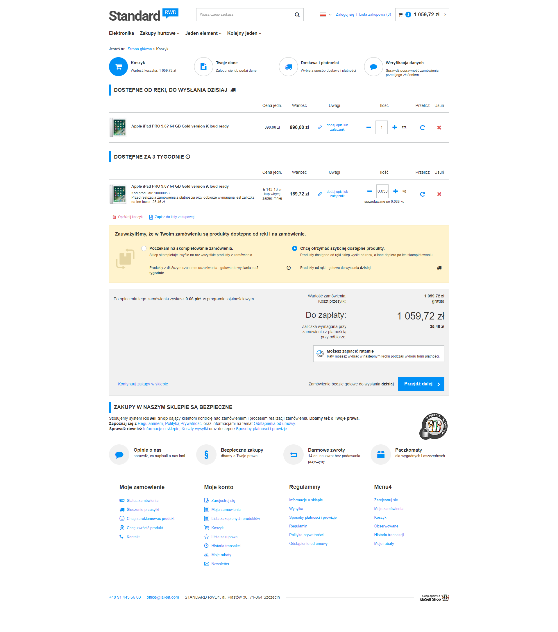This screenshot has height=632, width=558.
Task: Open Śledzenie przesyłki footer link
Action: tap(143, 509)
